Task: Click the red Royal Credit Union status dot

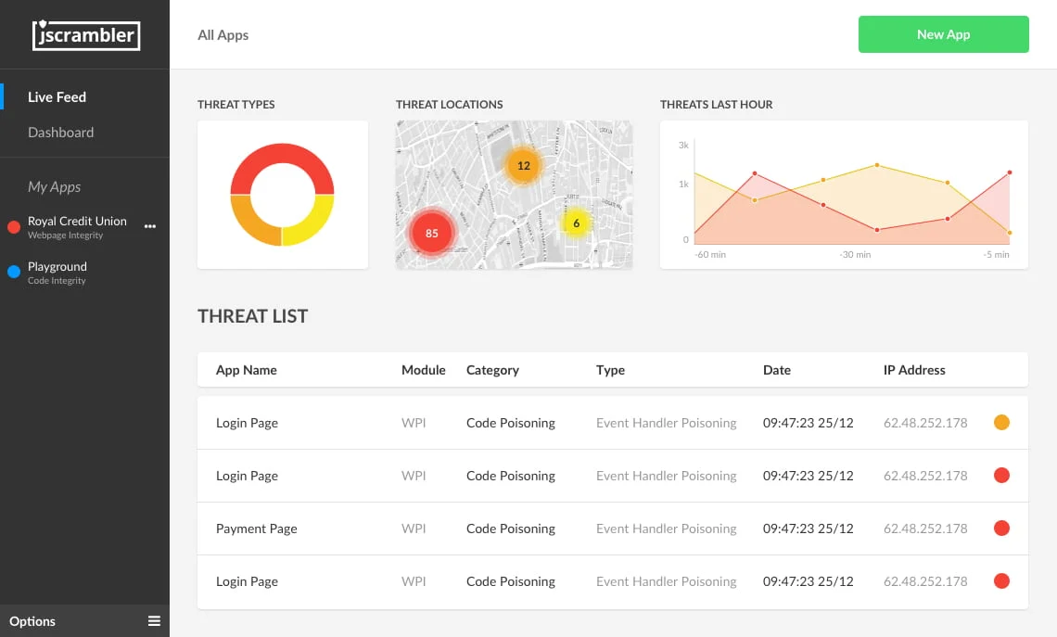Action: [14, 227]
